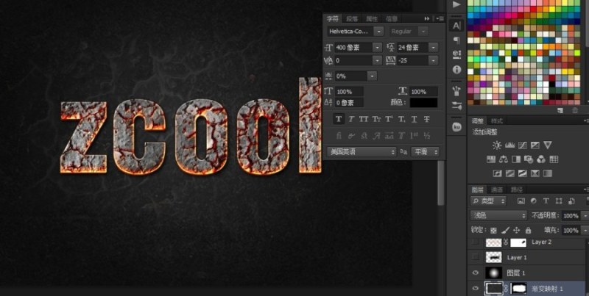Switch to 属性 tab

(372, 19)
